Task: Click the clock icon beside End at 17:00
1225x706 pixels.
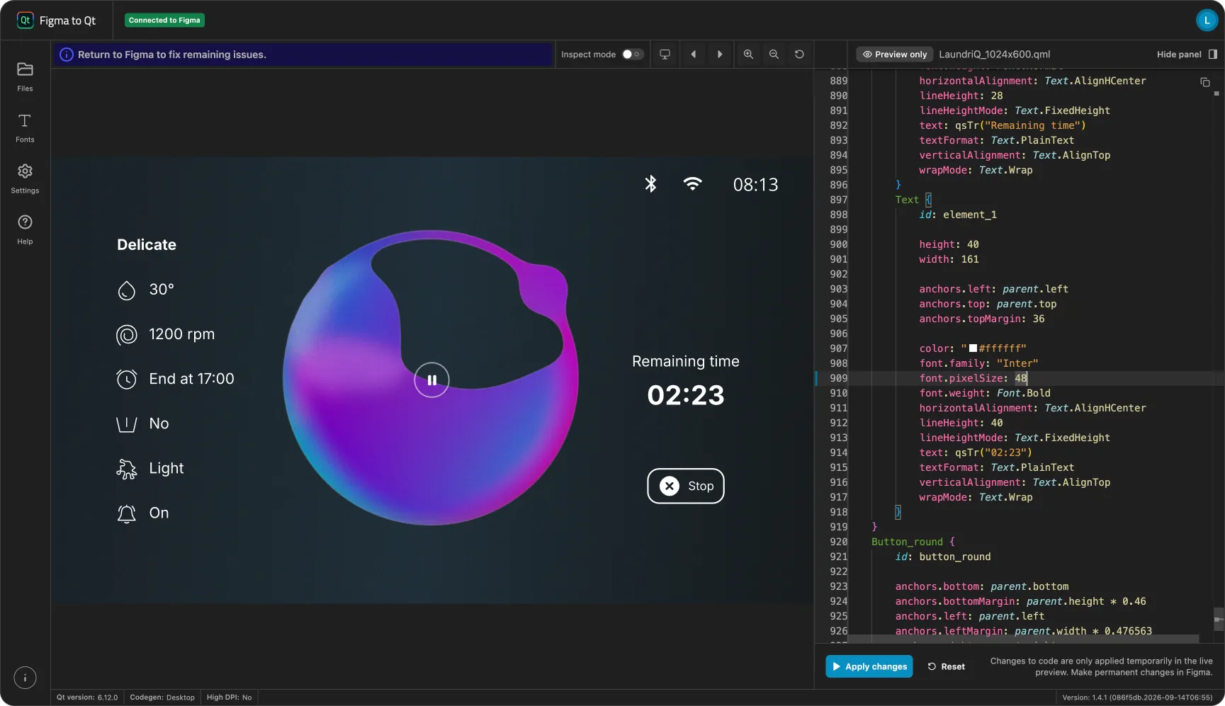Action: coord(126,379)
